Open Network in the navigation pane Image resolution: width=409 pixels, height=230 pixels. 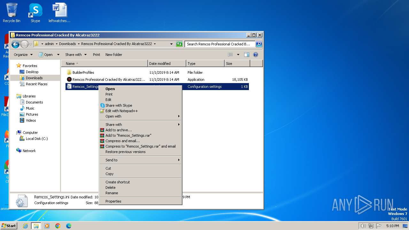[x=29, y=151]
